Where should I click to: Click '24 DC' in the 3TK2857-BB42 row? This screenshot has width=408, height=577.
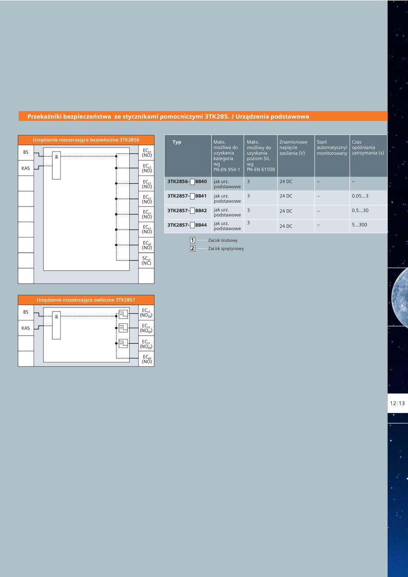point(286,211)
